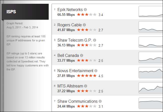Click Novus Entertainment five-star rating

tap(87, 75)
